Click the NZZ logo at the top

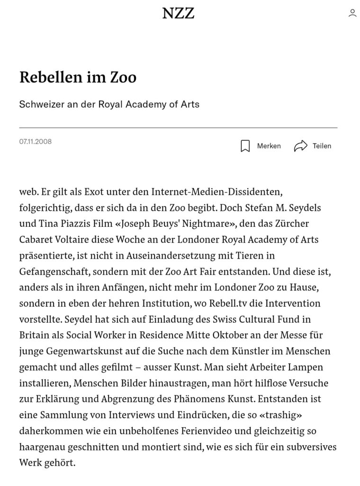178,13
